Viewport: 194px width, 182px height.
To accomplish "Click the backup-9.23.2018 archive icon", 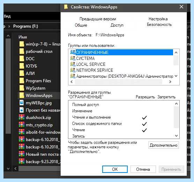I will (22, 161).
